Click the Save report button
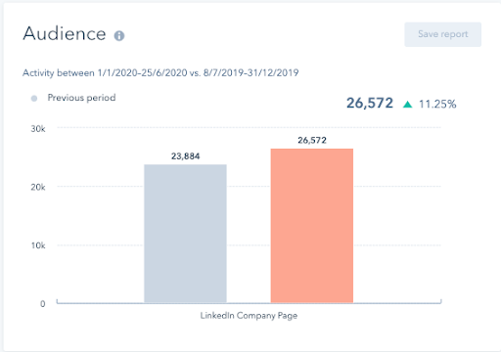This screenshot has height=352, width=501. tap(442, 34)
